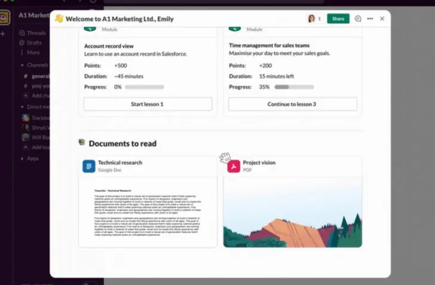Click the Technical research title
Viewport: 435px width, 285px height.
(120, 162)
